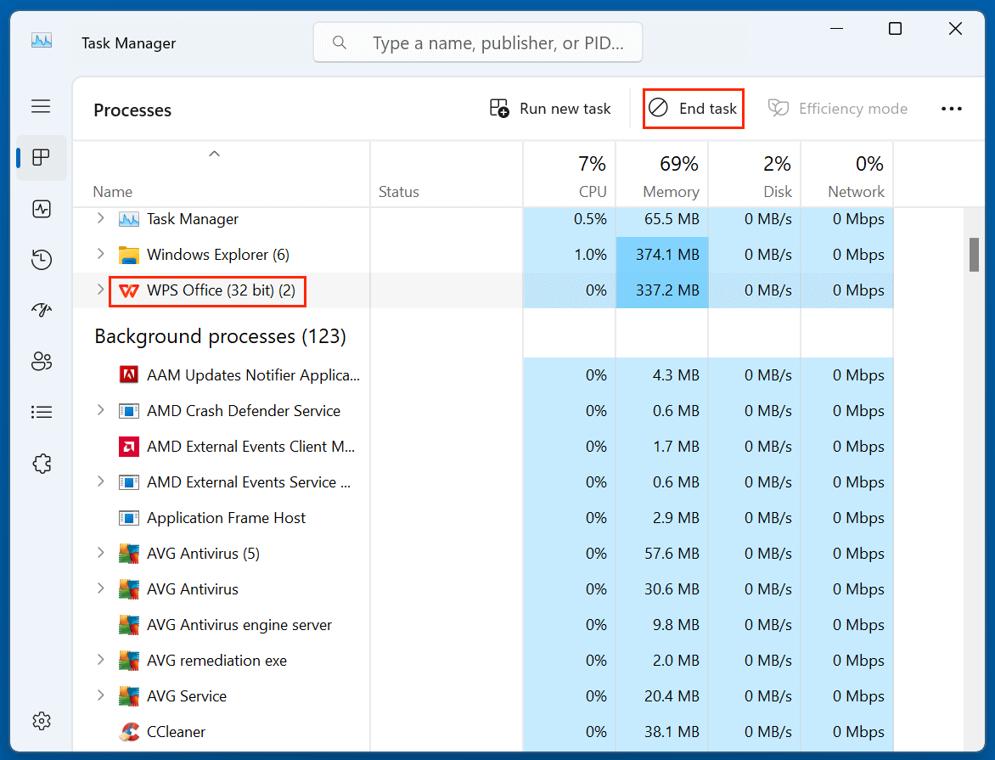Viewport: 995px width, 760px height.
Task: Open the App history page
Action: (x=41, y=260)
